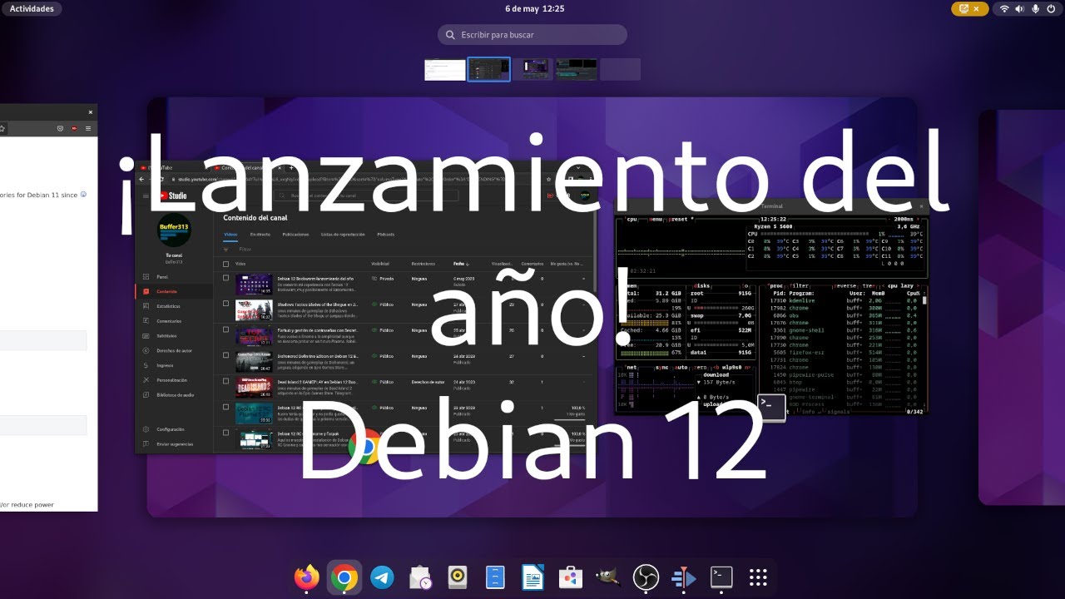Open the btop menu option in Terminal
The height and width of the screenshot is (599, 1065).
tap(654, 219)
